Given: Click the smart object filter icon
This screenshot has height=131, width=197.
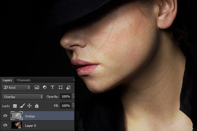Looking at the screenshot, I should 68,87.
